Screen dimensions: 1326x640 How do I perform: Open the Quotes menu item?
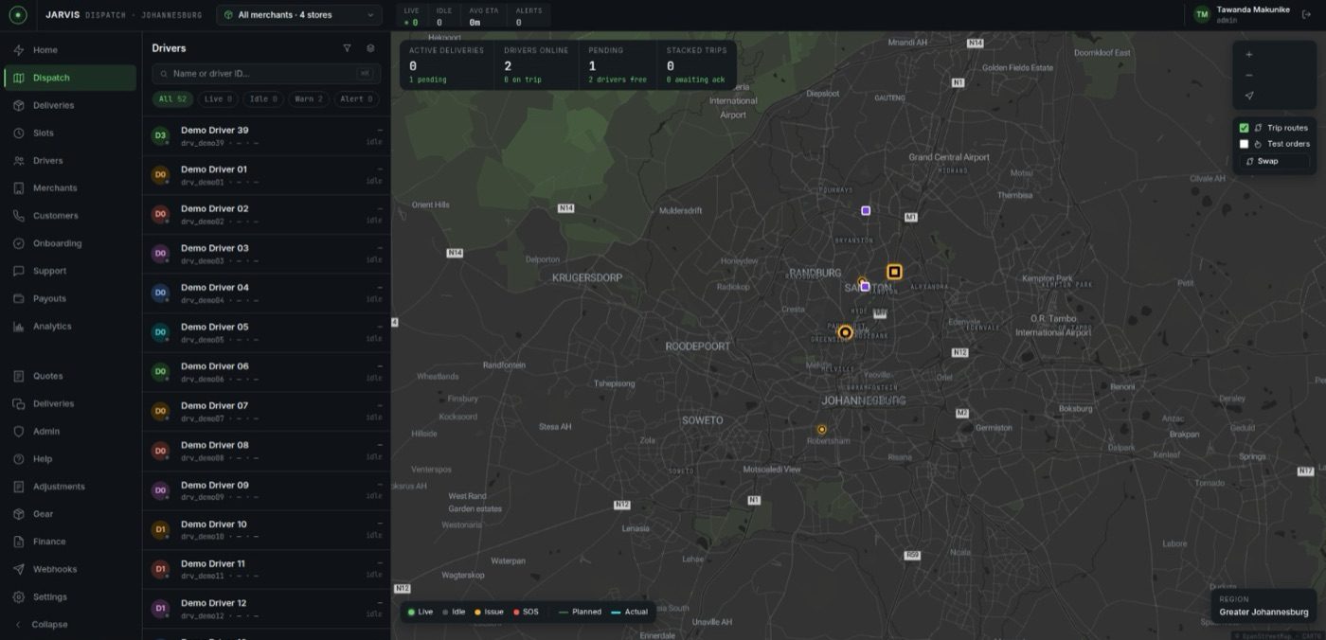(x=70, y=376)
